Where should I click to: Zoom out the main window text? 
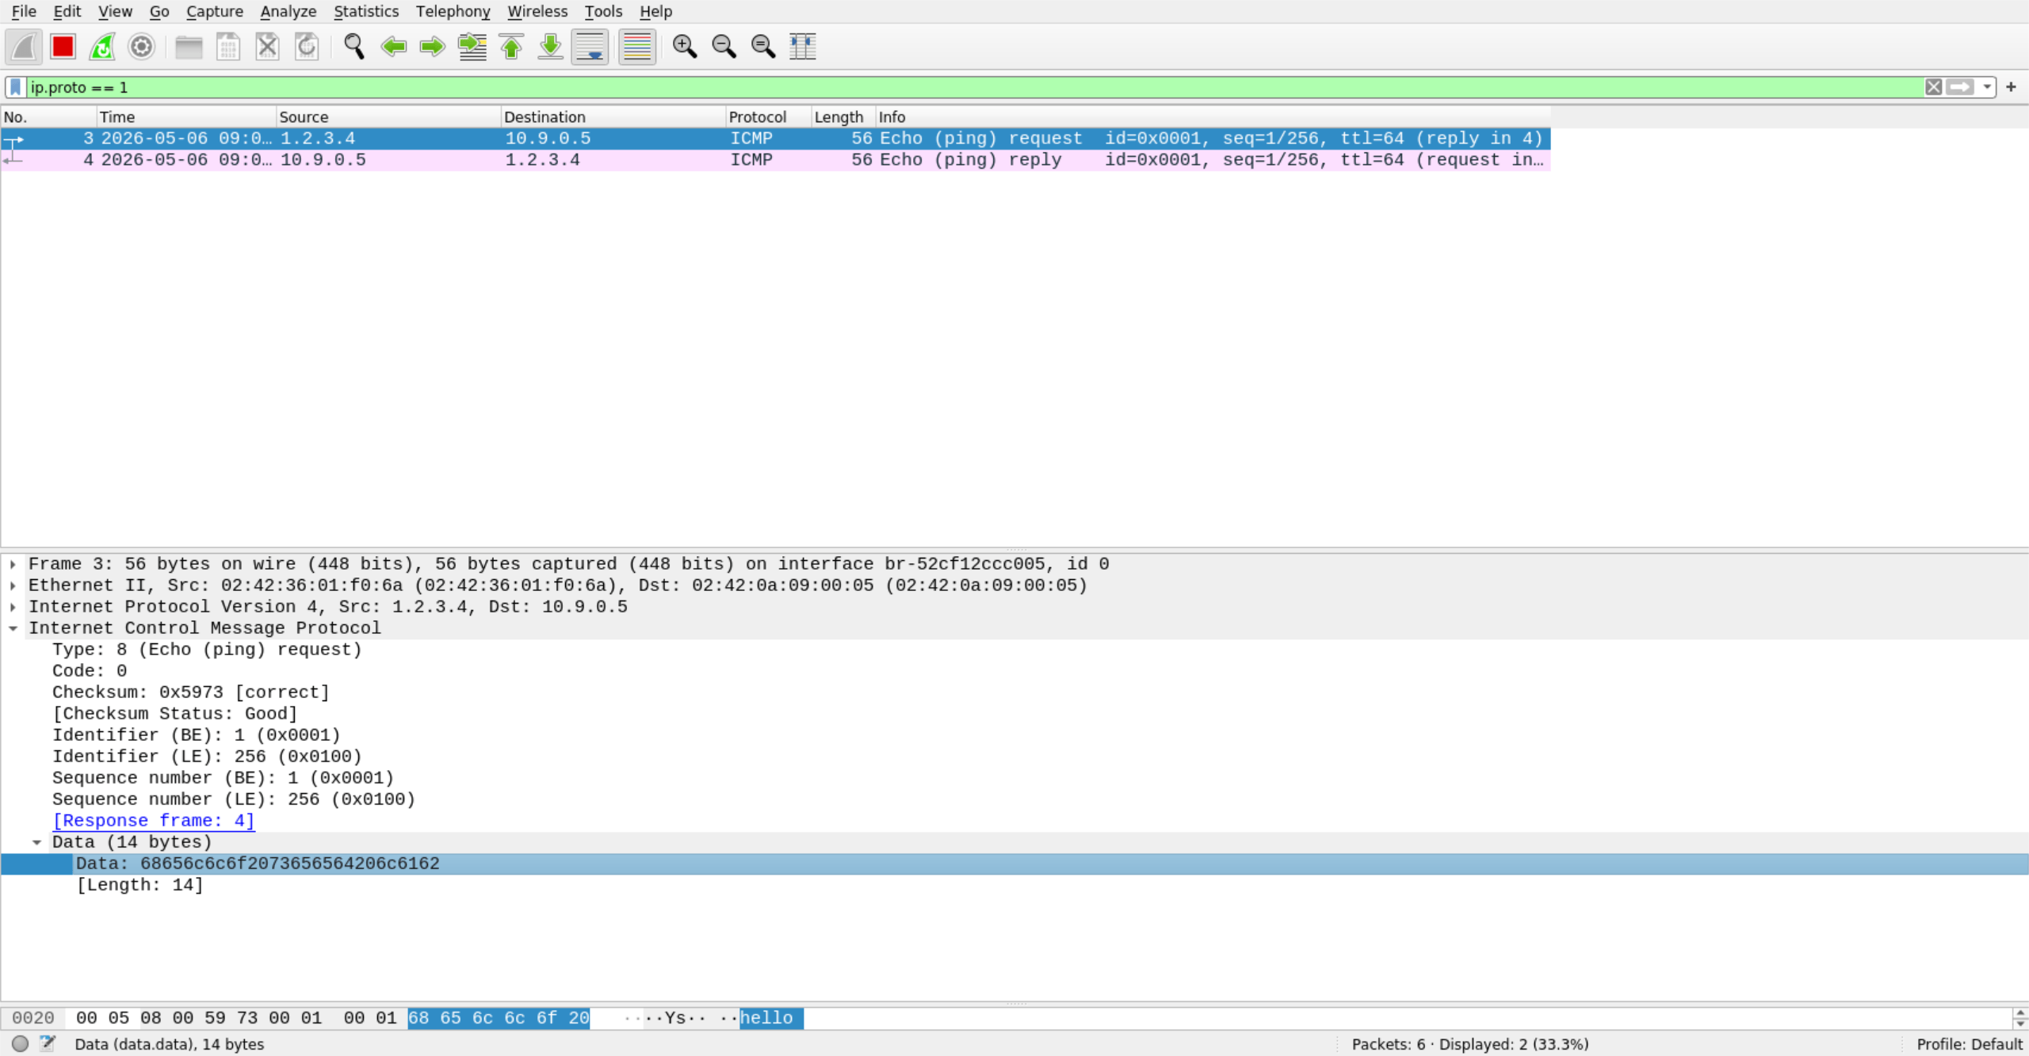(x=724, y=47)
